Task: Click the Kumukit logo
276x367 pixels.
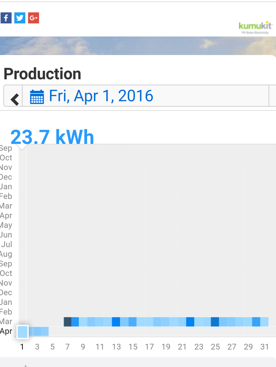Action: click(256, 27)
